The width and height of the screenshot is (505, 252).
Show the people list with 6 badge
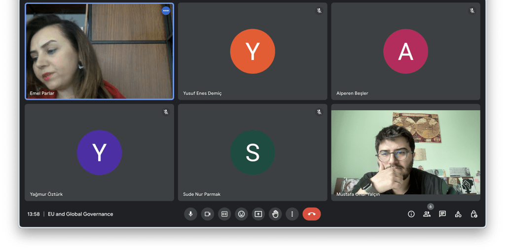[x=427, y=214]
